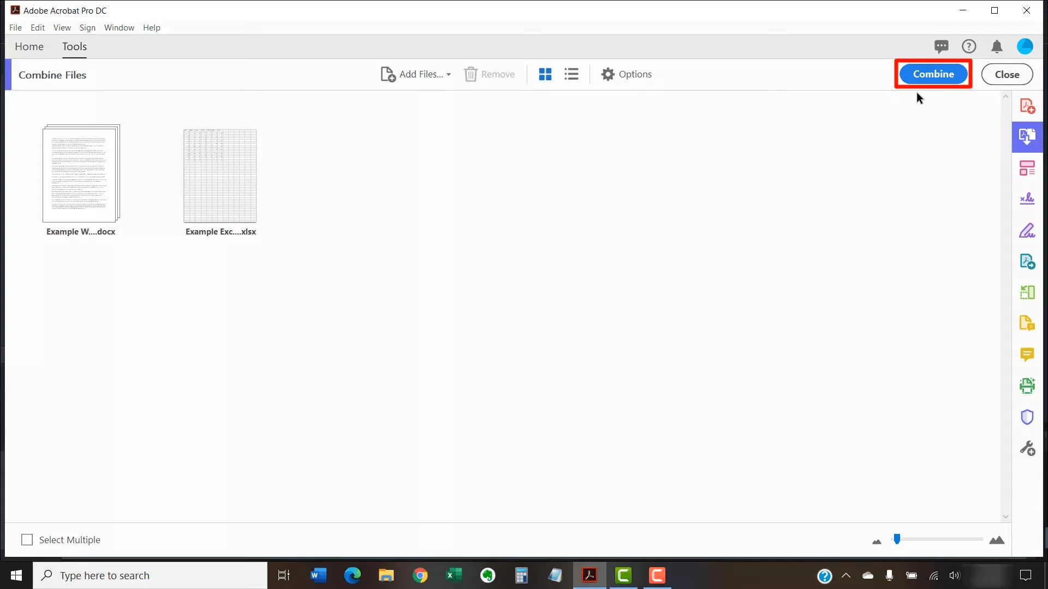
Task: Click the Remove file icon
Action: pos(472,74)
